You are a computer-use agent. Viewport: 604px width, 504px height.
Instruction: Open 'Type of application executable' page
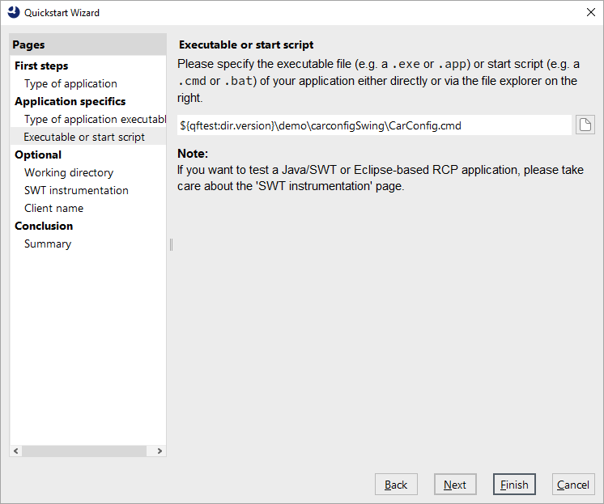[x=94, y=119]
